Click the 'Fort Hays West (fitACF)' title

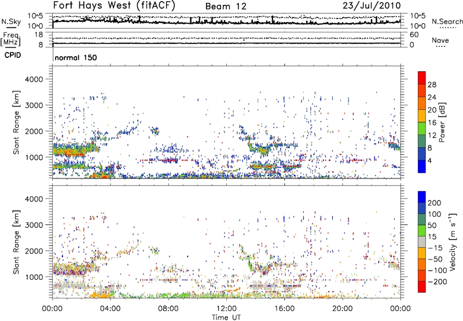114,5
